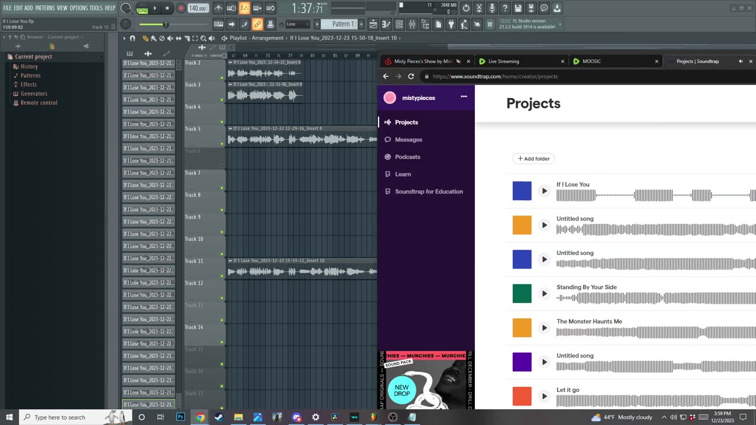Open FL Studio help question mark icon
This screenshot has height=425, width=756.
(505, 8)
